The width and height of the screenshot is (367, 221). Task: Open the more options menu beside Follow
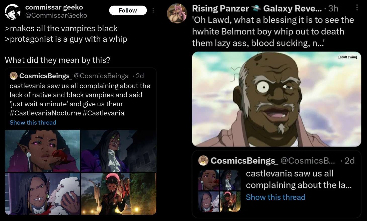(153, 10)
